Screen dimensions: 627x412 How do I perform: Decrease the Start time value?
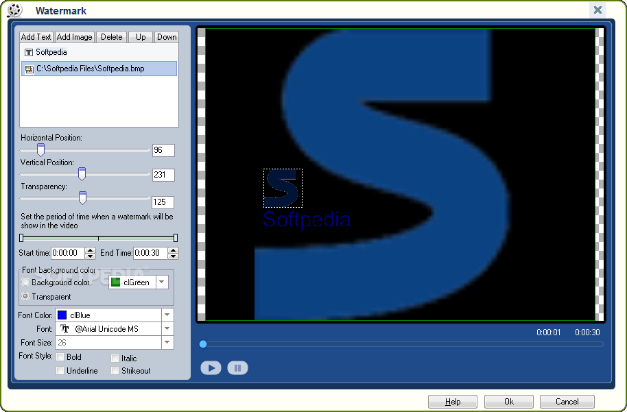pyautogui.click(x=91, y=256)
